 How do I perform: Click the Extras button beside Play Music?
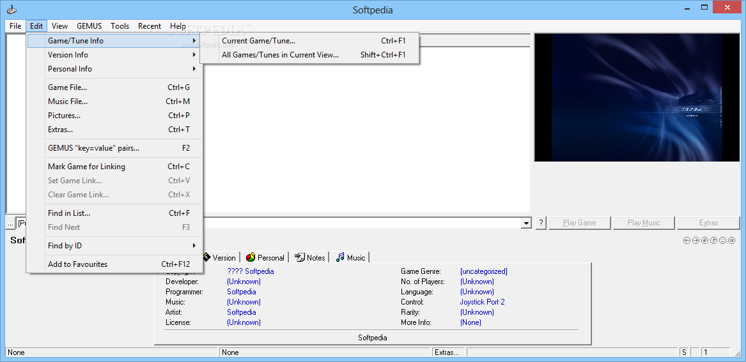708,223
